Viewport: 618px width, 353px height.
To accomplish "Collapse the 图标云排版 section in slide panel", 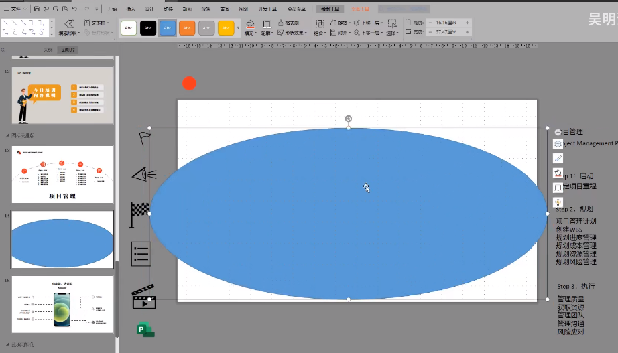I will click(x=7, y=135).
